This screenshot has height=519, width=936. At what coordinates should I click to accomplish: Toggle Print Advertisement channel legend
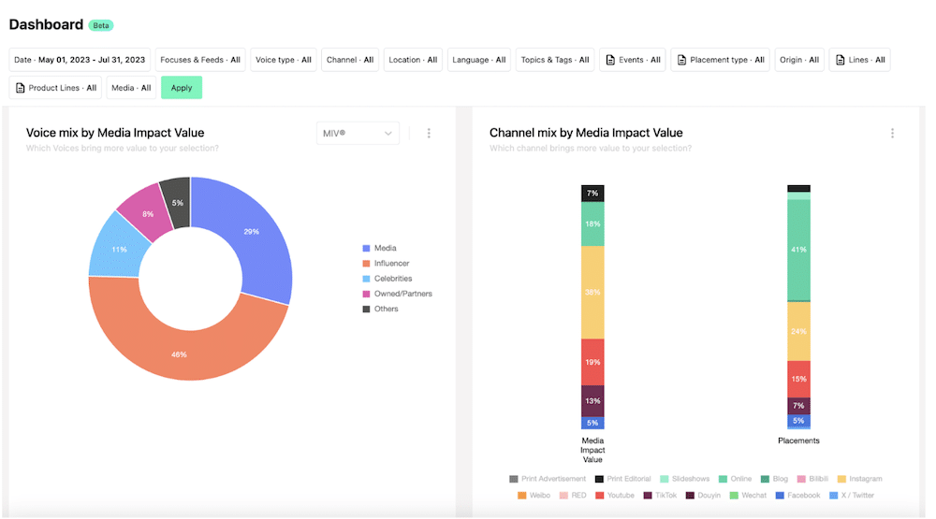tap(548, 479)
